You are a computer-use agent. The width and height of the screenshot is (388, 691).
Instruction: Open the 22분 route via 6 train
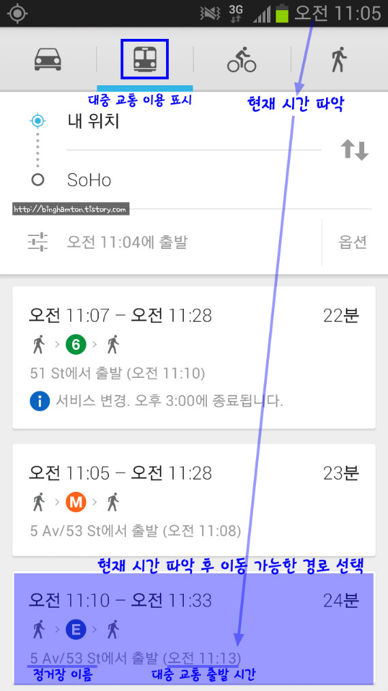(194, 357)
